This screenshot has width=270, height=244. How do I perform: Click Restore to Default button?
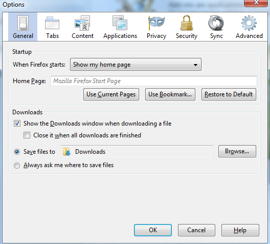[229, 94]
